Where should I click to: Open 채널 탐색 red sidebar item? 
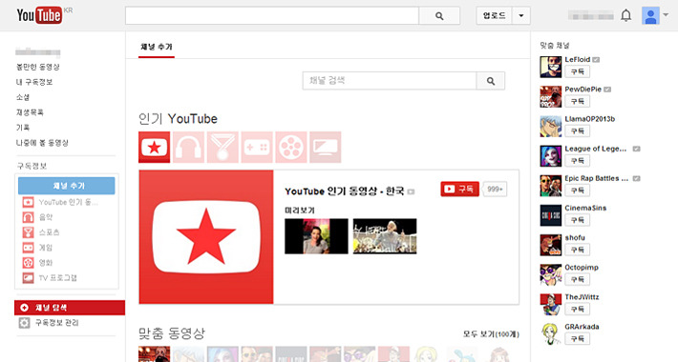[70, 308]
